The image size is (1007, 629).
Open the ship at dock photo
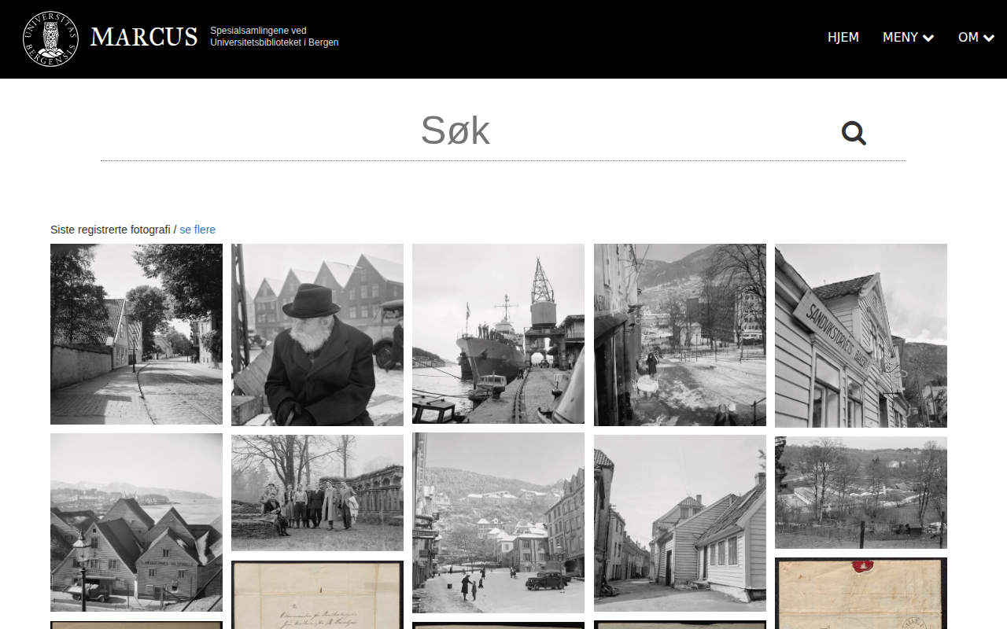(x=498, y=333)
